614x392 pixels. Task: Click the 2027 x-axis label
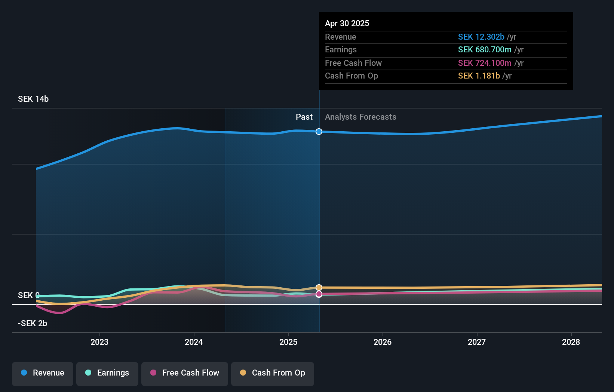[477, 342]
